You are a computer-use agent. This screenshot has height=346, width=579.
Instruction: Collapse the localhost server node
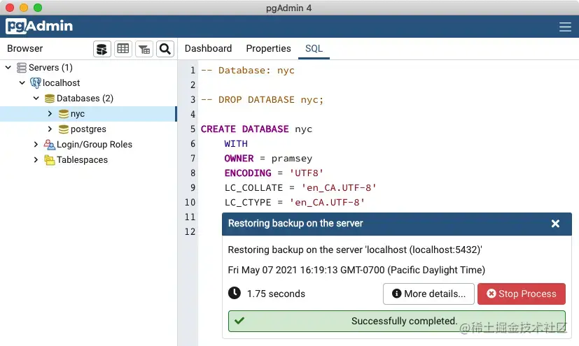22,83
